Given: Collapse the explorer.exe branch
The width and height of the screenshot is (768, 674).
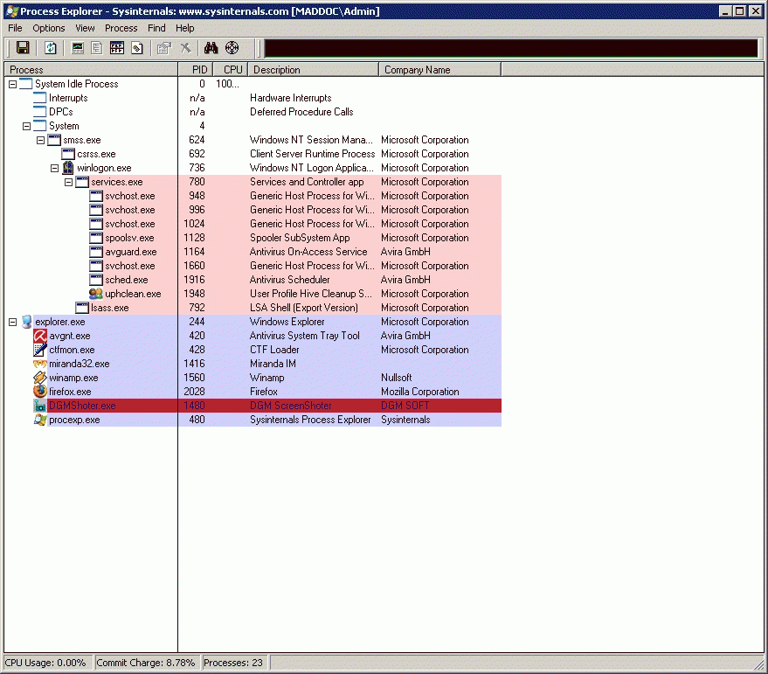Looking at the screenshot, I should click(x=13, y=322).
